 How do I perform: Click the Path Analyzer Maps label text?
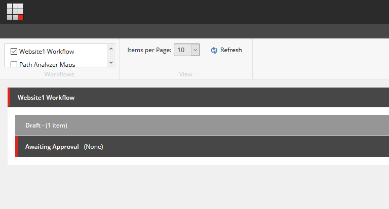coord(47,64)
